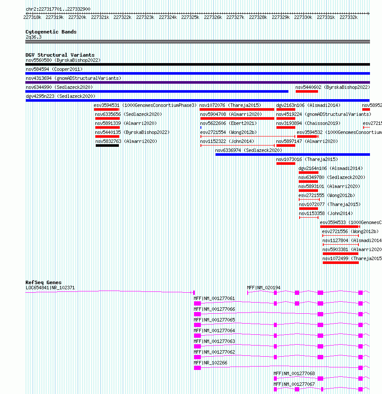This screenshot has height=394, width=382.
Task: Open the nsv1072499 variant label
Action: pyautogui.click(x=352, y=259)
